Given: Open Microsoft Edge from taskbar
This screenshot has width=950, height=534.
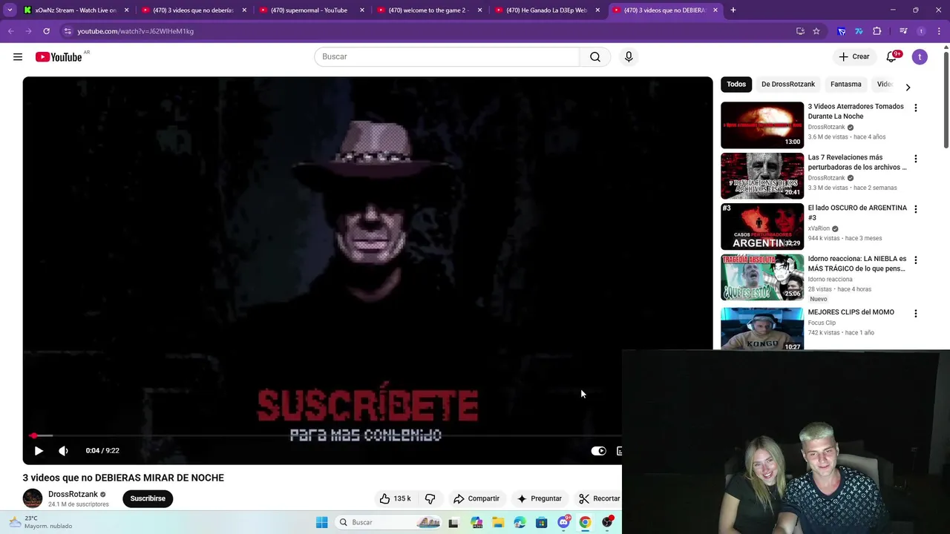Looking at the screenshot, I should point(520,523).
